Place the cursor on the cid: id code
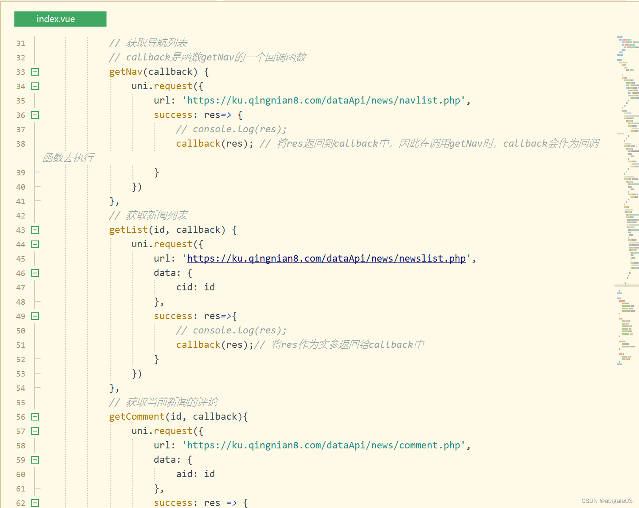The width and height of the screenshot is (639, 508). (195, 287)
